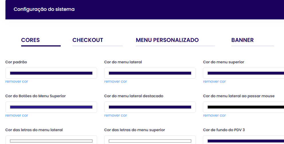Go to the BANNER tab

(x=242, y=40)
